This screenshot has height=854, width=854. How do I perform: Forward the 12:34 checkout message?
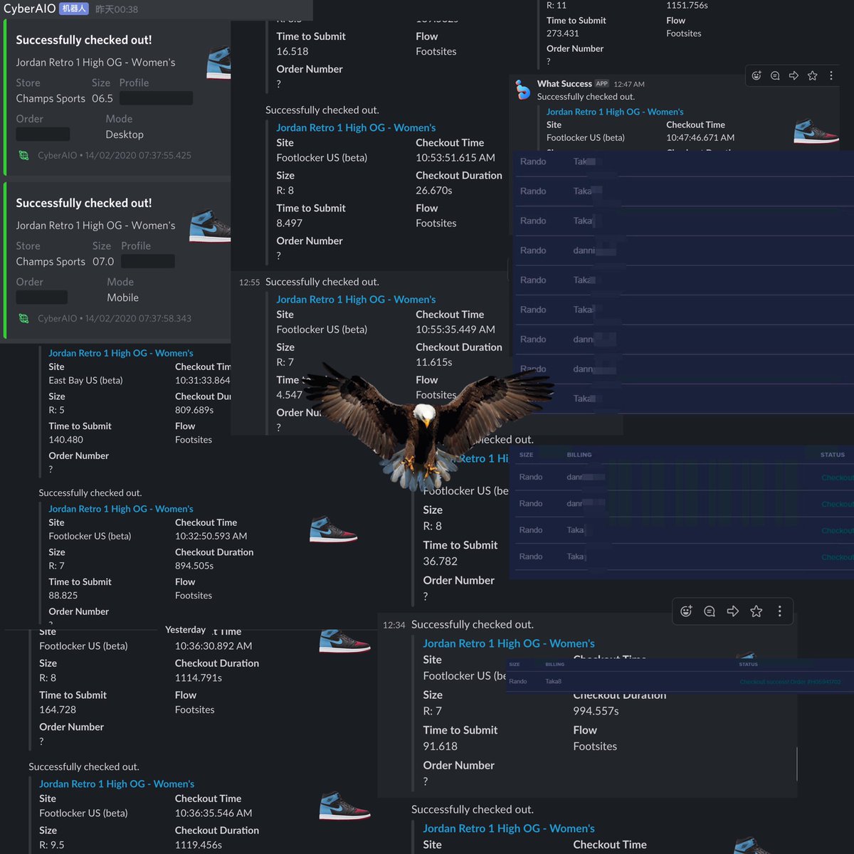click(733, 611)
